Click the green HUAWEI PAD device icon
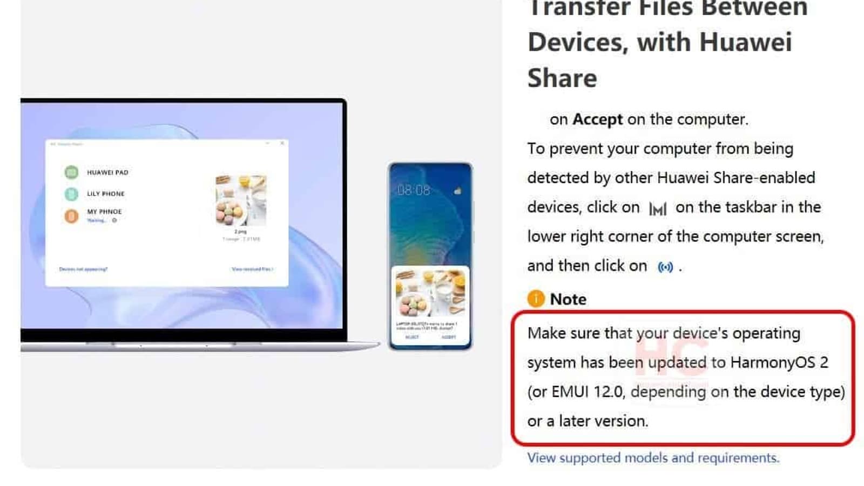Image resolution: width=864 pixels, height=486 pixels. pos(71,172)
